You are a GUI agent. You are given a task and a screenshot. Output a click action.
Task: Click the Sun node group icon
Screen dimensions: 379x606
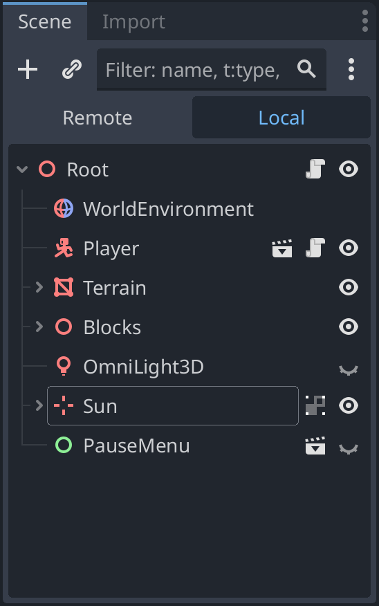coord(315,405)
